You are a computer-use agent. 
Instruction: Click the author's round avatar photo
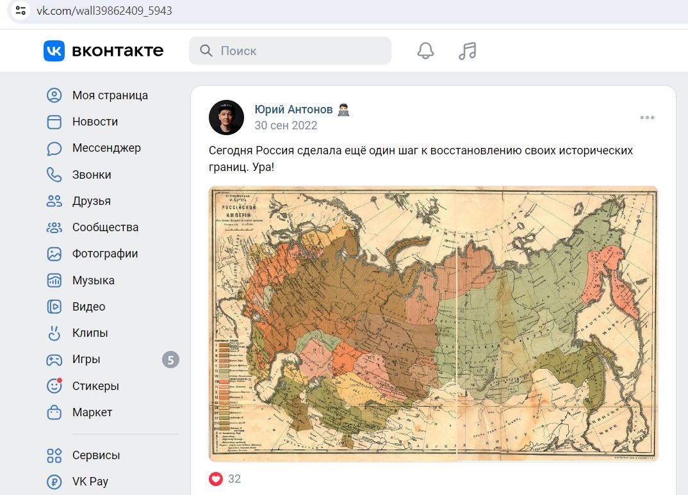226,117
